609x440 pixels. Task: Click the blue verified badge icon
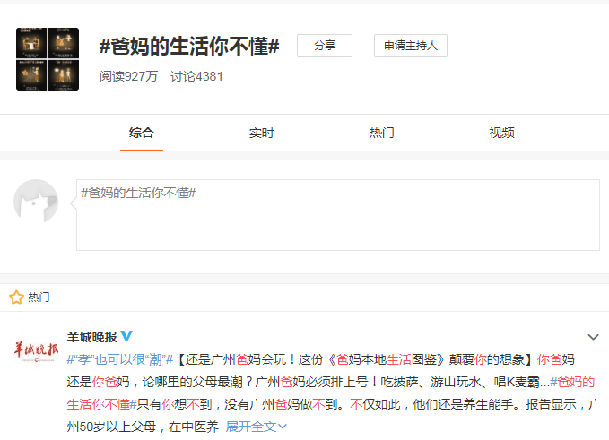point(127,337)
